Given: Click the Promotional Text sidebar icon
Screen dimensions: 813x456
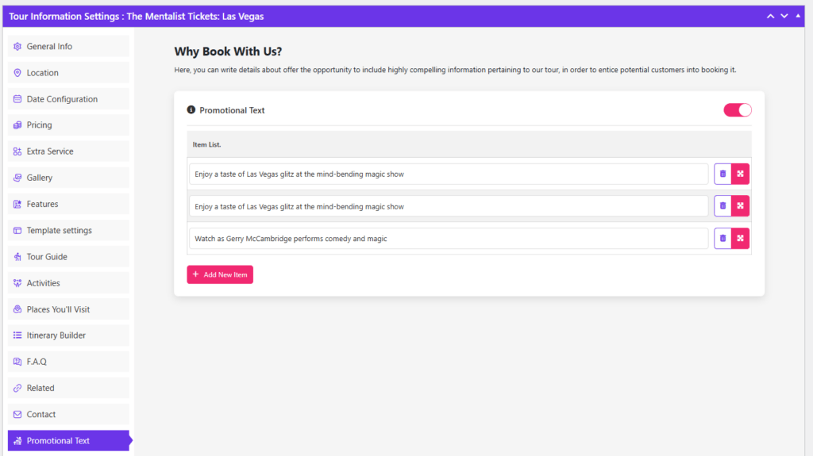Looking at the screenshot, I should 17,441.
